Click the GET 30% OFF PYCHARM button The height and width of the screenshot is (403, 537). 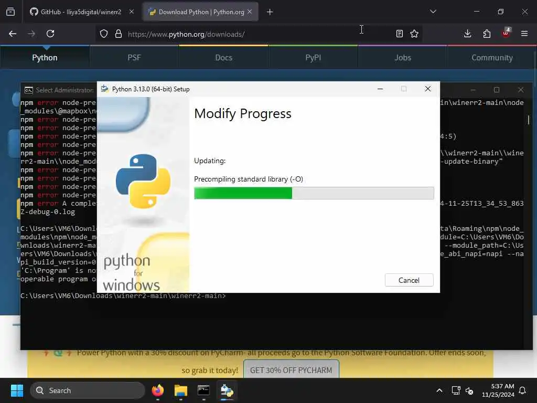(x=291, y=369)
